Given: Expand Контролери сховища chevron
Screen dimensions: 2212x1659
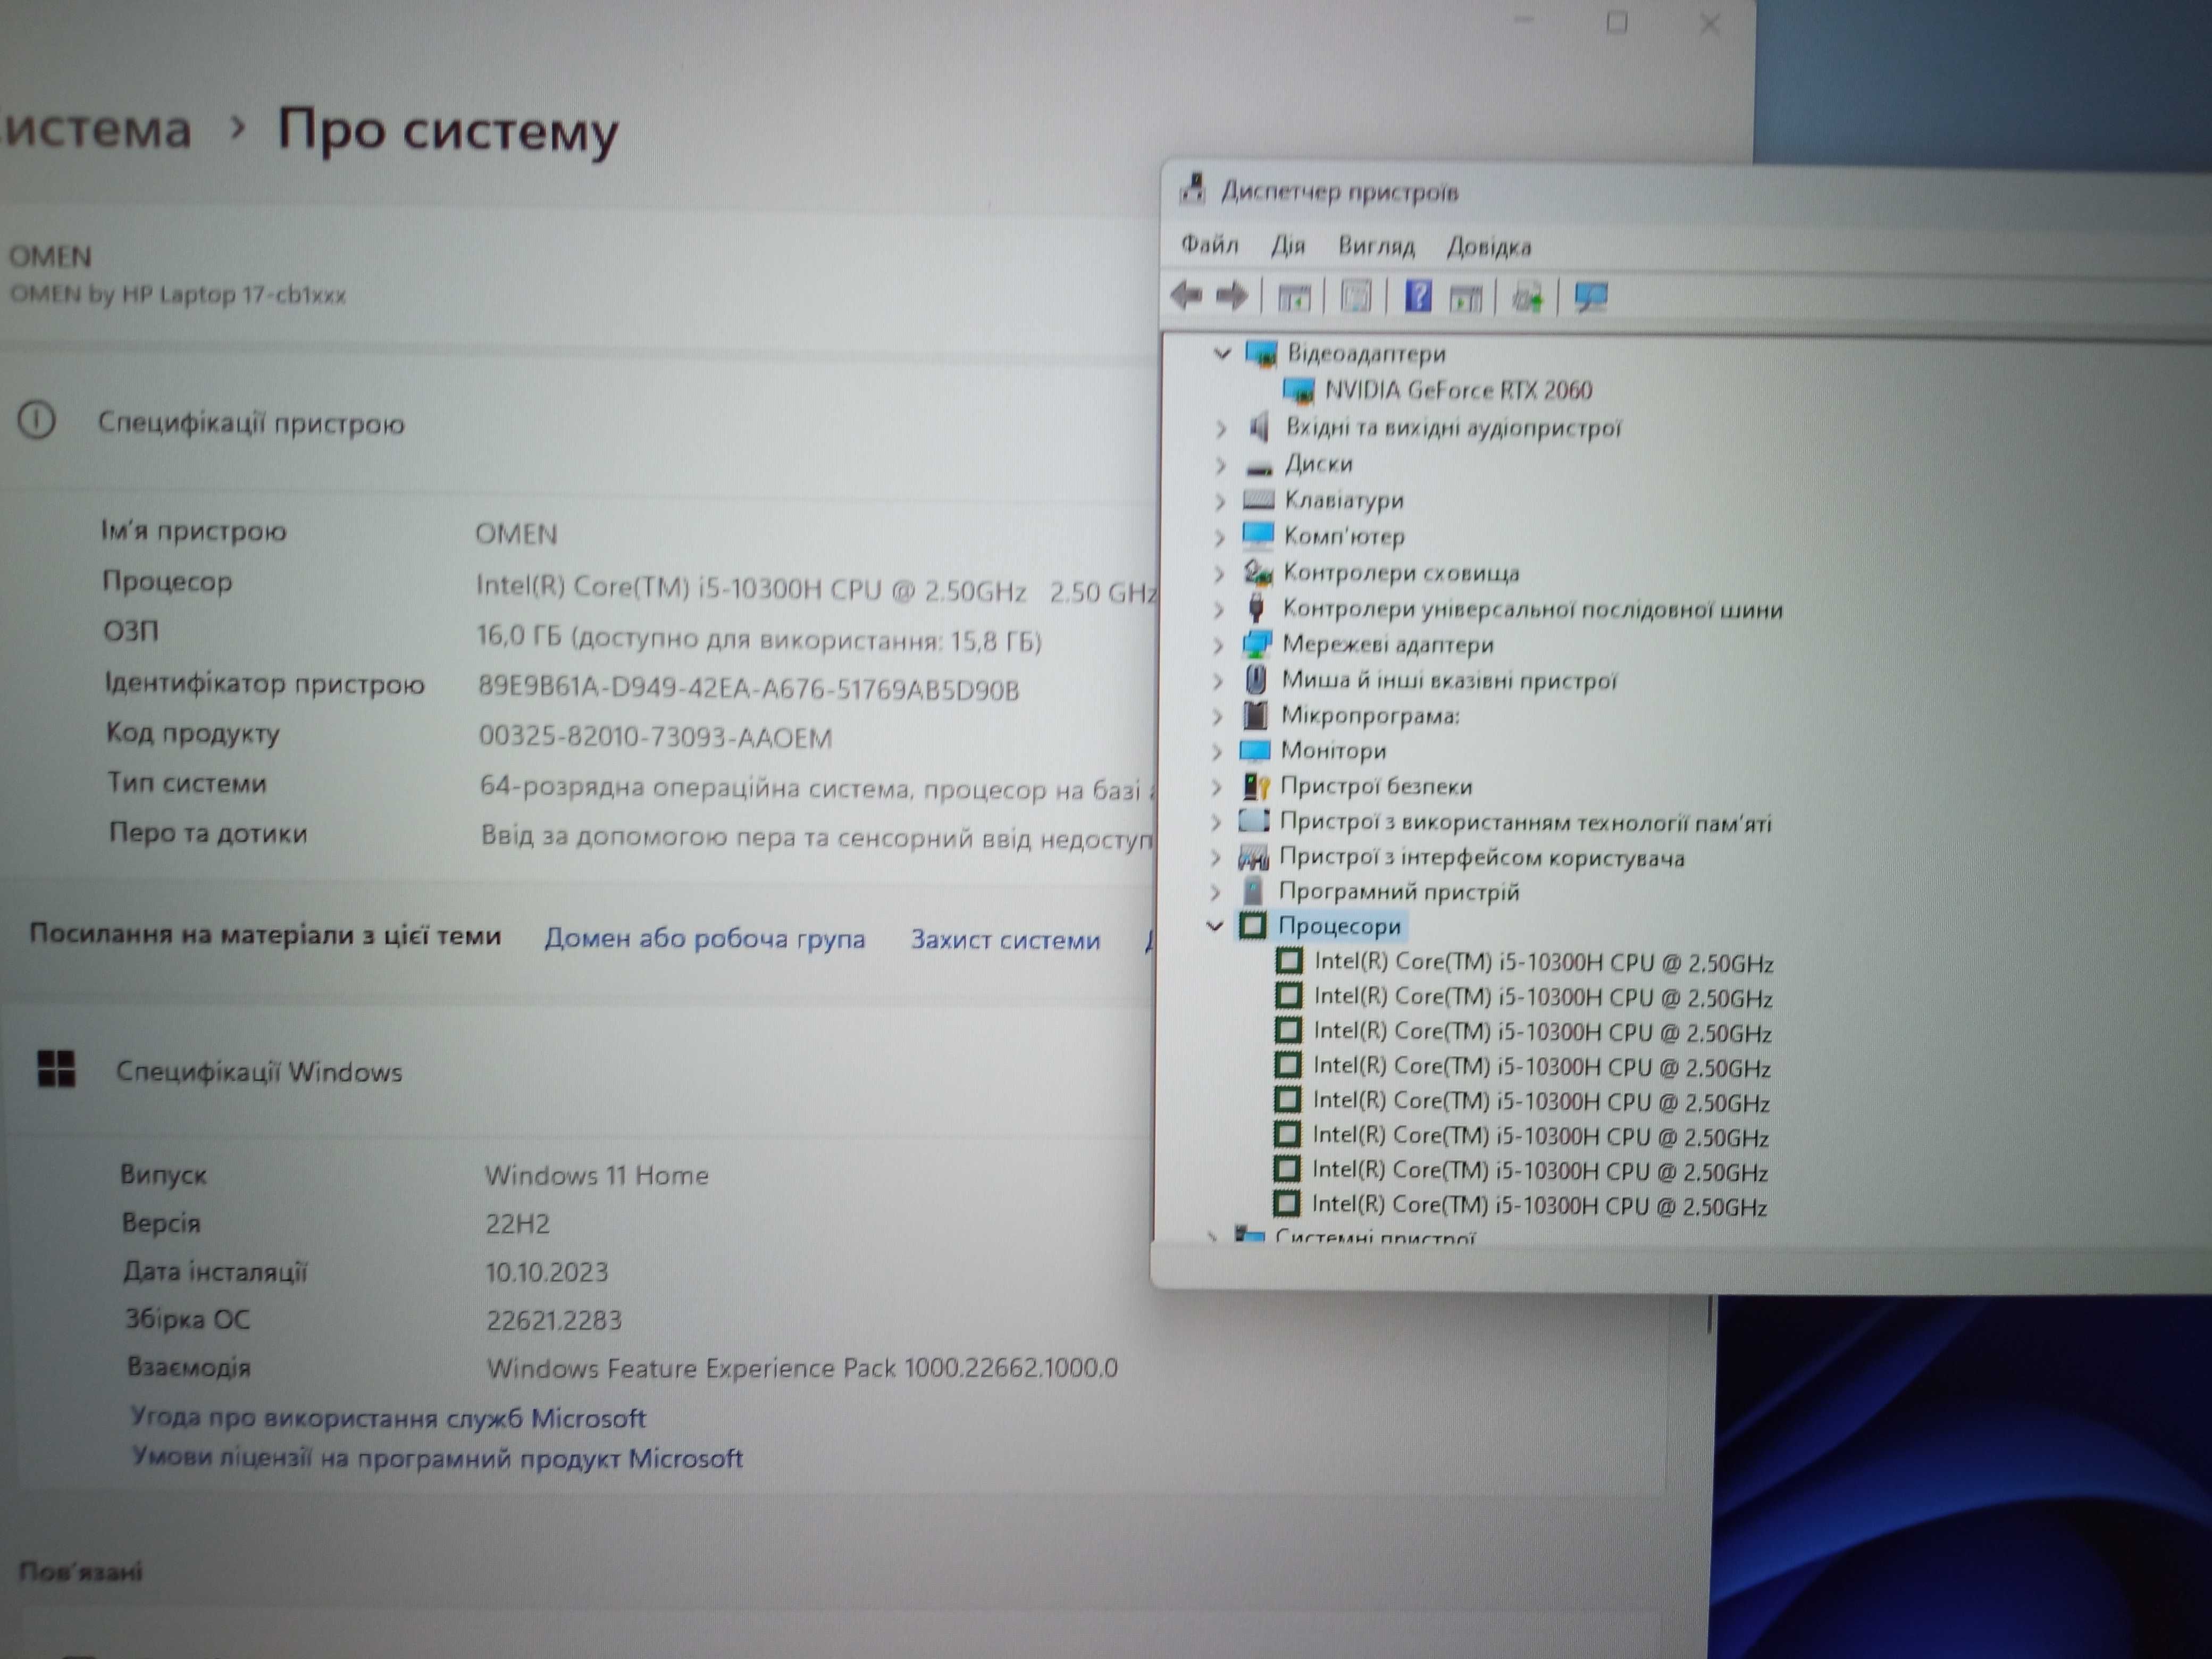Looking at the screenshot, I should [1219, 573].
